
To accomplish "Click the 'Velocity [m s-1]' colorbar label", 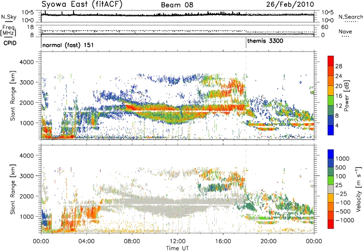I will 358,189.
